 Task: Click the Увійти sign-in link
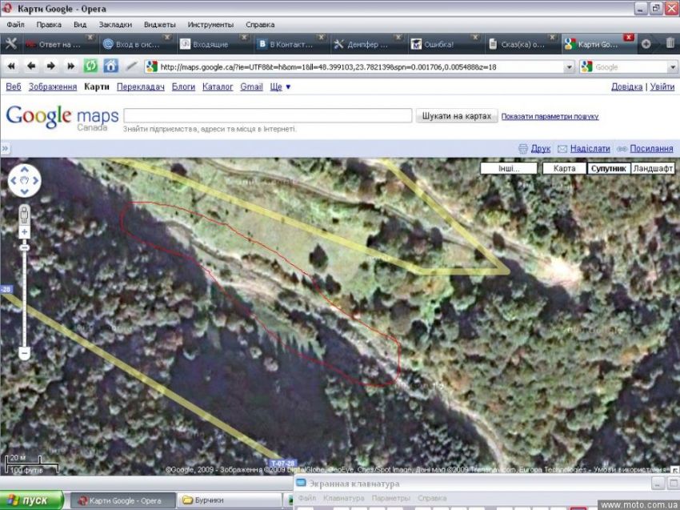pos(662,86)
